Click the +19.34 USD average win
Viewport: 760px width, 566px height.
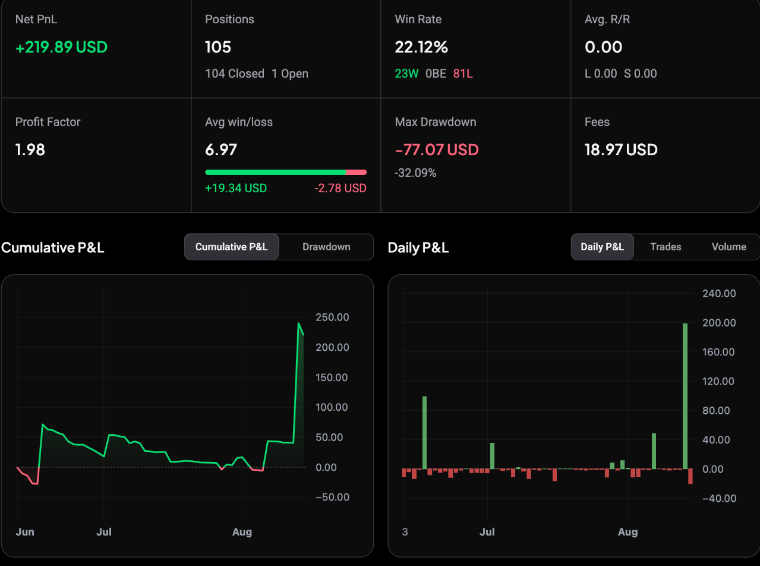[x=236, y=188]
